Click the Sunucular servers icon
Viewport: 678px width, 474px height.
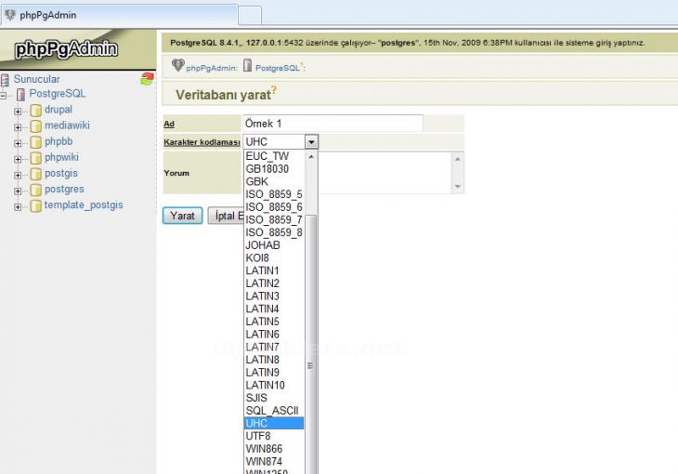[x=5, y=80]
